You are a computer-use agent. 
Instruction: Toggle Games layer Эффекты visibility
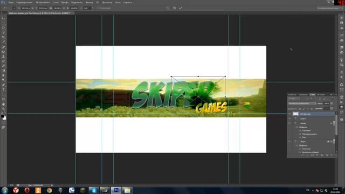(x=297, y=127)
